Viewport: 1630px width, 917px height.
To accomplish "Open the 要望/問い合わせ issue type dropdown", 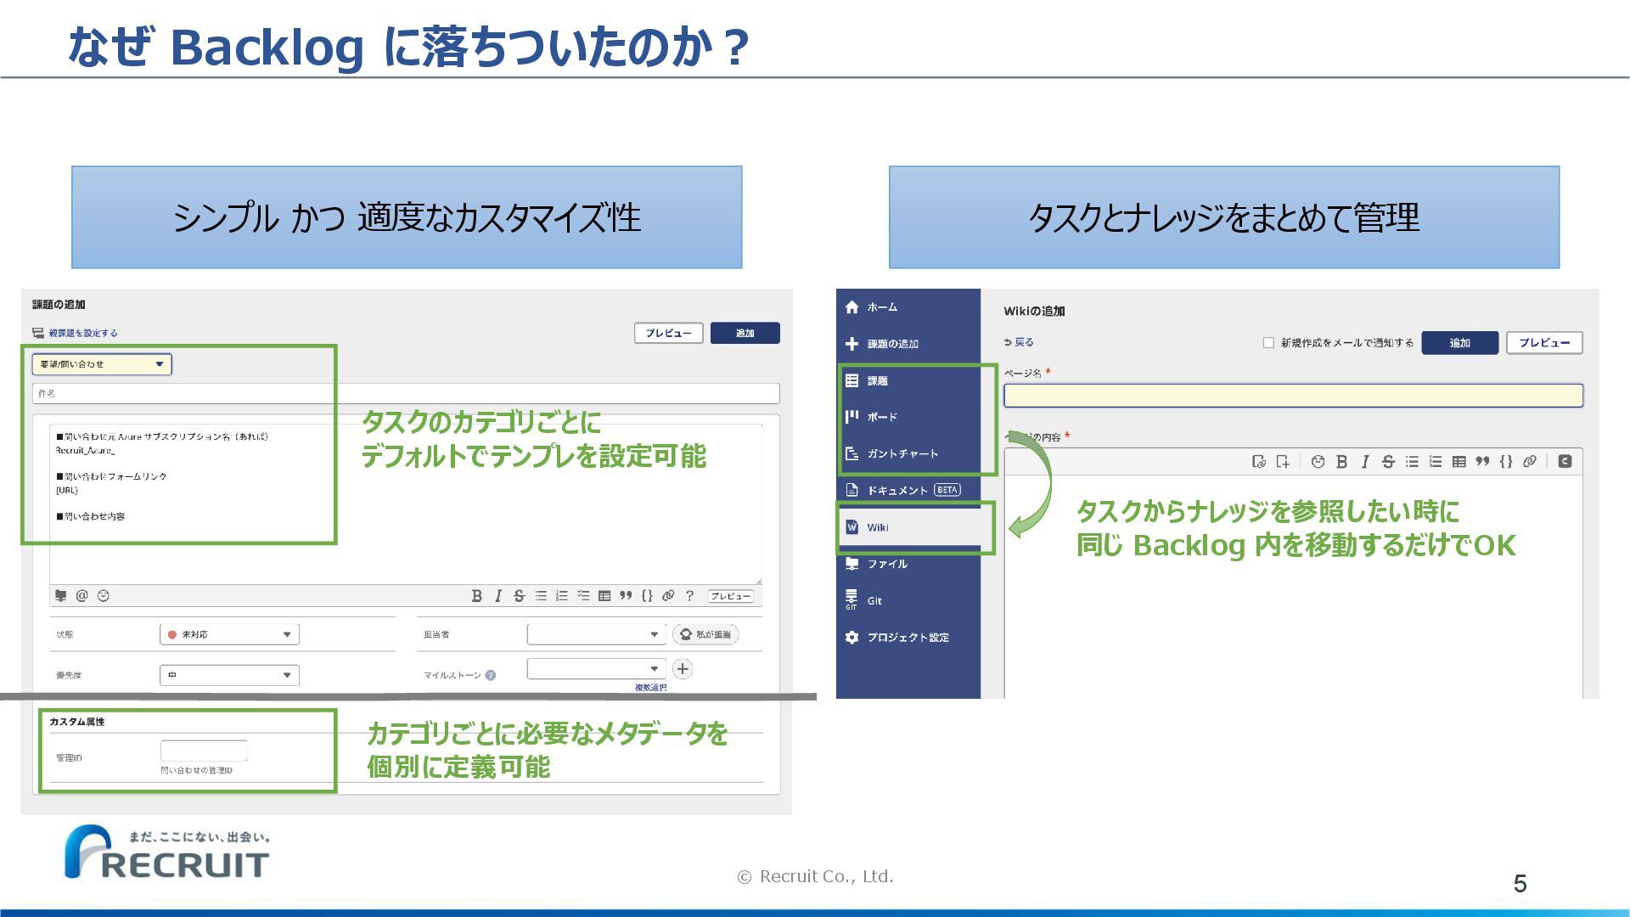I will pos(102,364).
